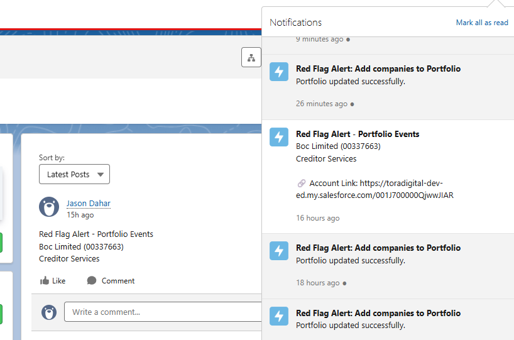
Task: Click Boc Limited (00337663) in the feed post
Action: [81, 246]
